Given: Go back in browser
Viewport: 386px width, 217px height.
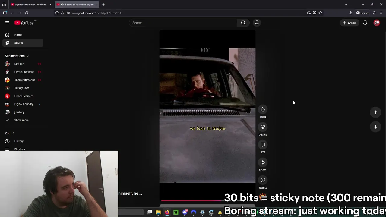Looking at the screenshot, I should [12, 13].
